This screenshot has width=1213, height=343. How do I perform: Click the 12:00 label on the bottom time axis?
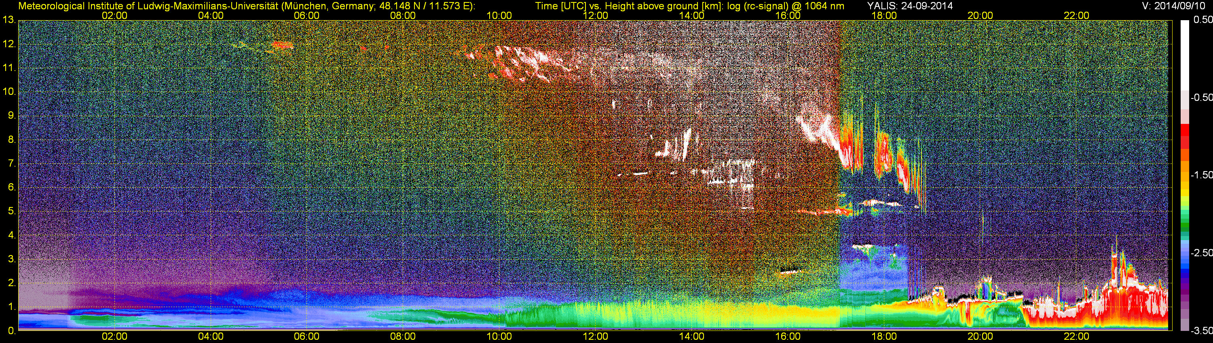coord(595,337)
